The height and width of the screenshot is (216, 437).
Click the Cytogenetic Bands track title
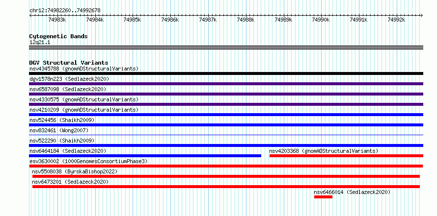pyautogui.click(x=58, y=36)
